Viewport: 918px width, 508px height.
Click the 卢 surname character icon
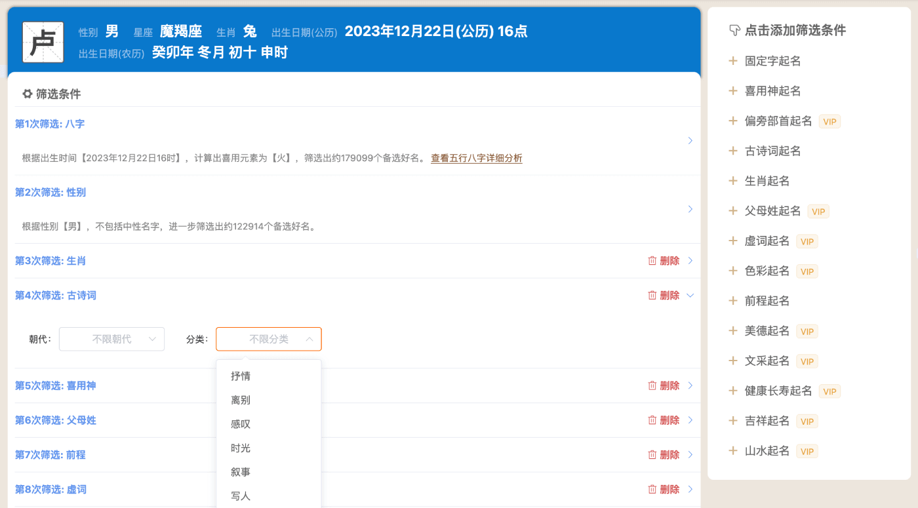click(43, 42)
